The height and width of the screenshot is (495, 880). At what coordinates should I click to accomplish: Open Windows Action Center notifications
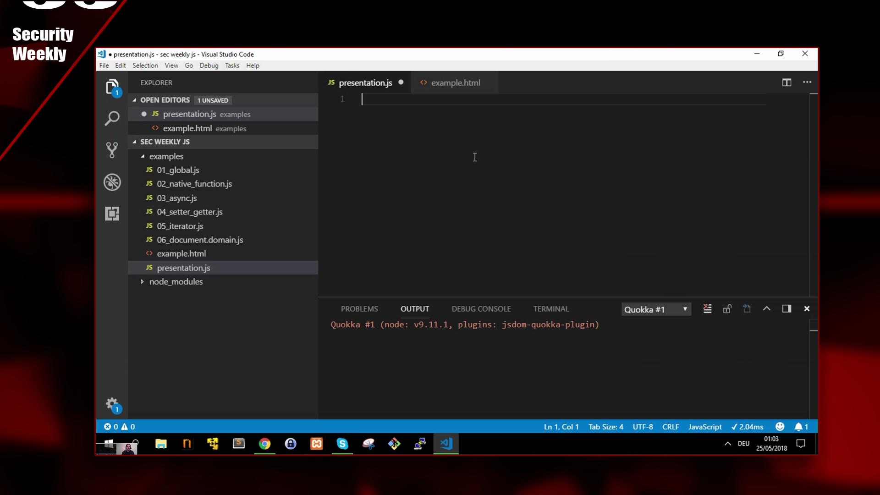click(801, 444)
